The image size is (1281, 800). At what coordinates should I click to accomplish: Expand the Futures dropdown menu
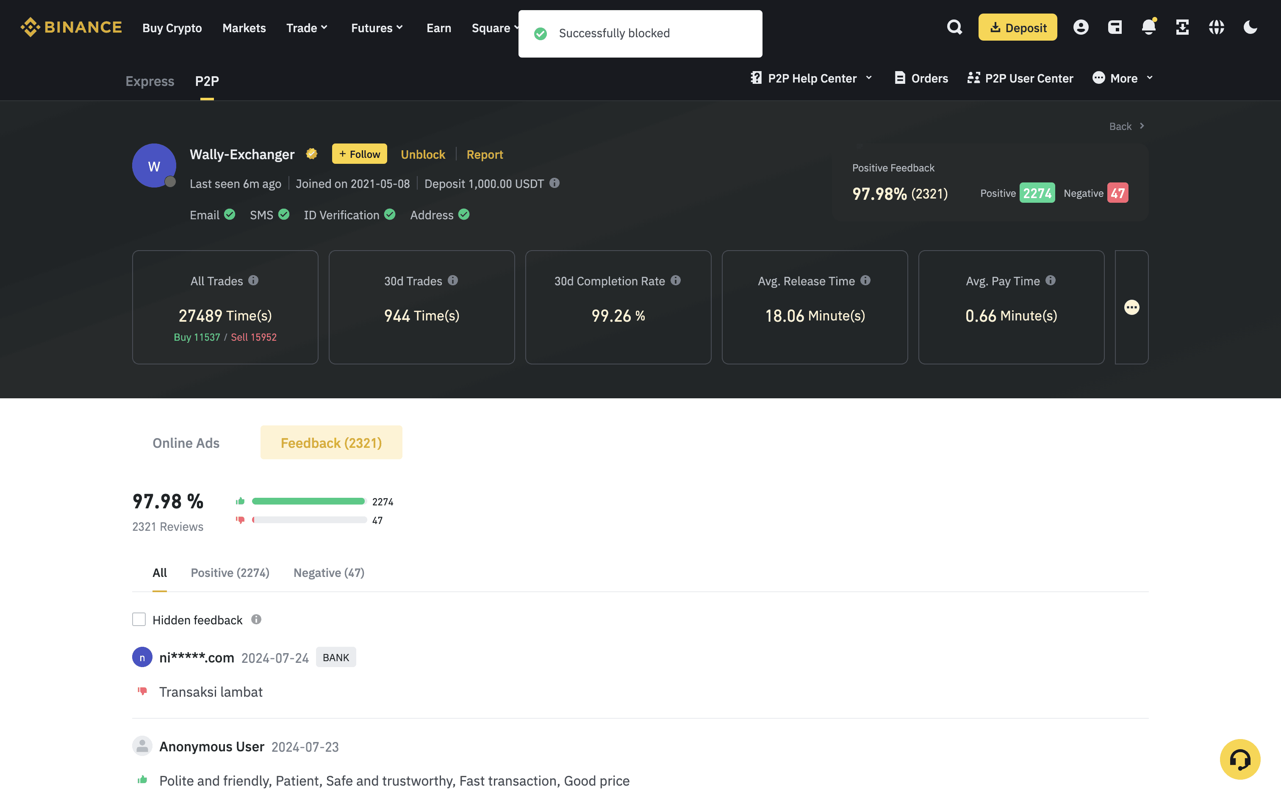click(377, 28)
